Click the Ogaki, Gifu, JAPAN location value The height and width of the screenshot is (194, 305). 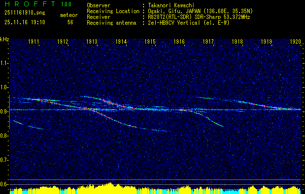tap(201, 11)
